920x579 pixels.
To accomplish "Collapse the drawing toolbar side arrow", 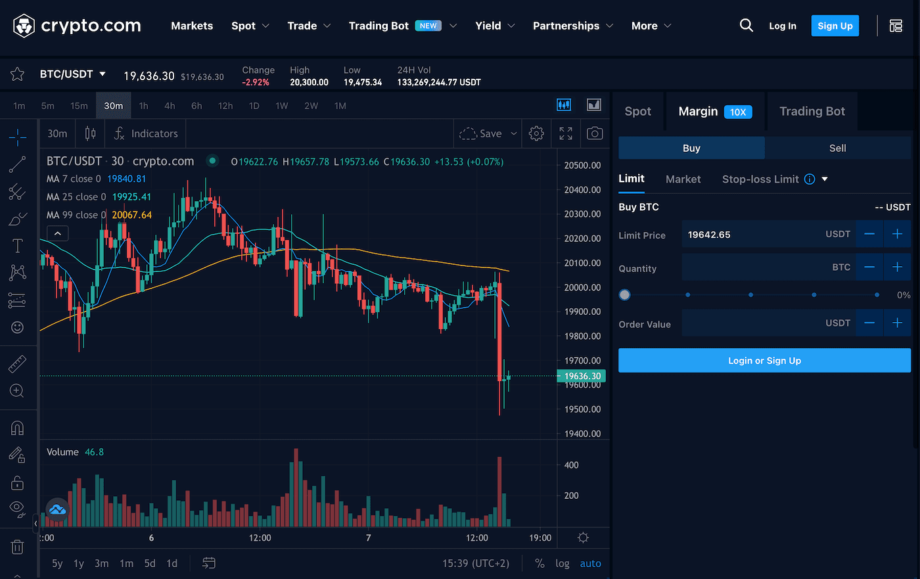I will click(x=35, y=524).
